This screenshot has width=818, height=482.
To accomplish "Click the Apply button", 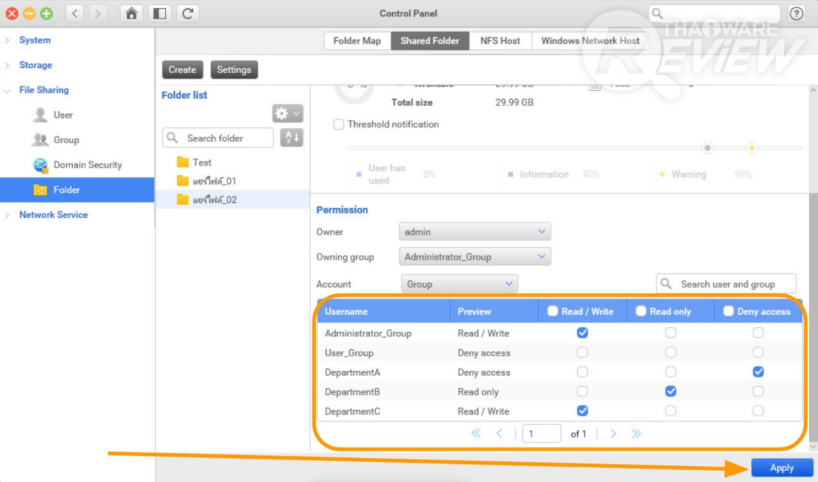I will (782, 468).
